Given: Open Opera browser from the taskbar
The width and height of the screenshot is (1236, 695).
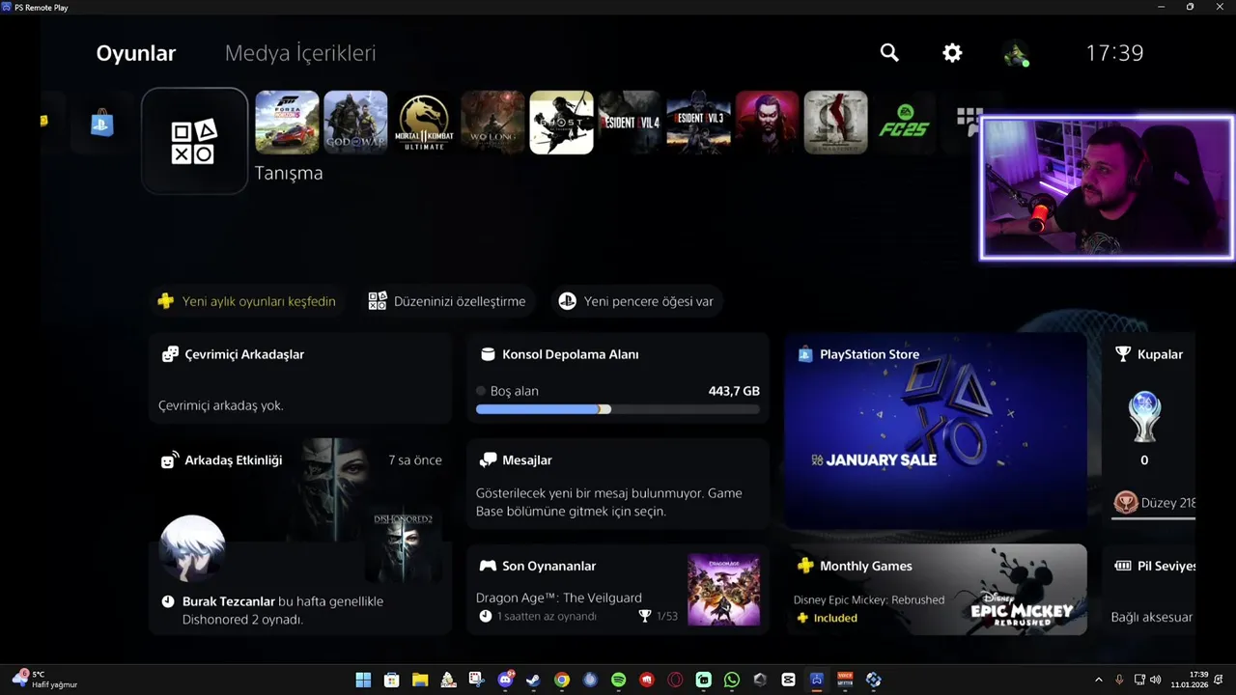Looking at the screenshot, I should pos(675,680).
